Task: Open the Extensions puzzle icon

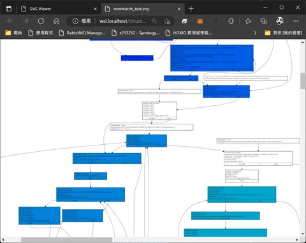Action: [x=231, y=21]
